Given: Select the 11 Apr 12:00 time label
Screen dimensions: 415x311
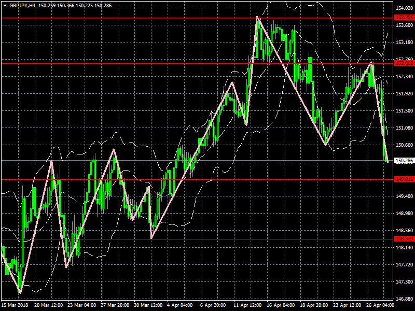Looking at the screenshot, I should coord(247,305).
